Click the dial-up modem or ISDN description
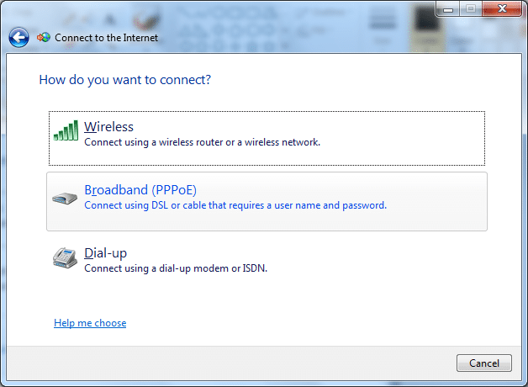528x387 pixels. (176, 268)
